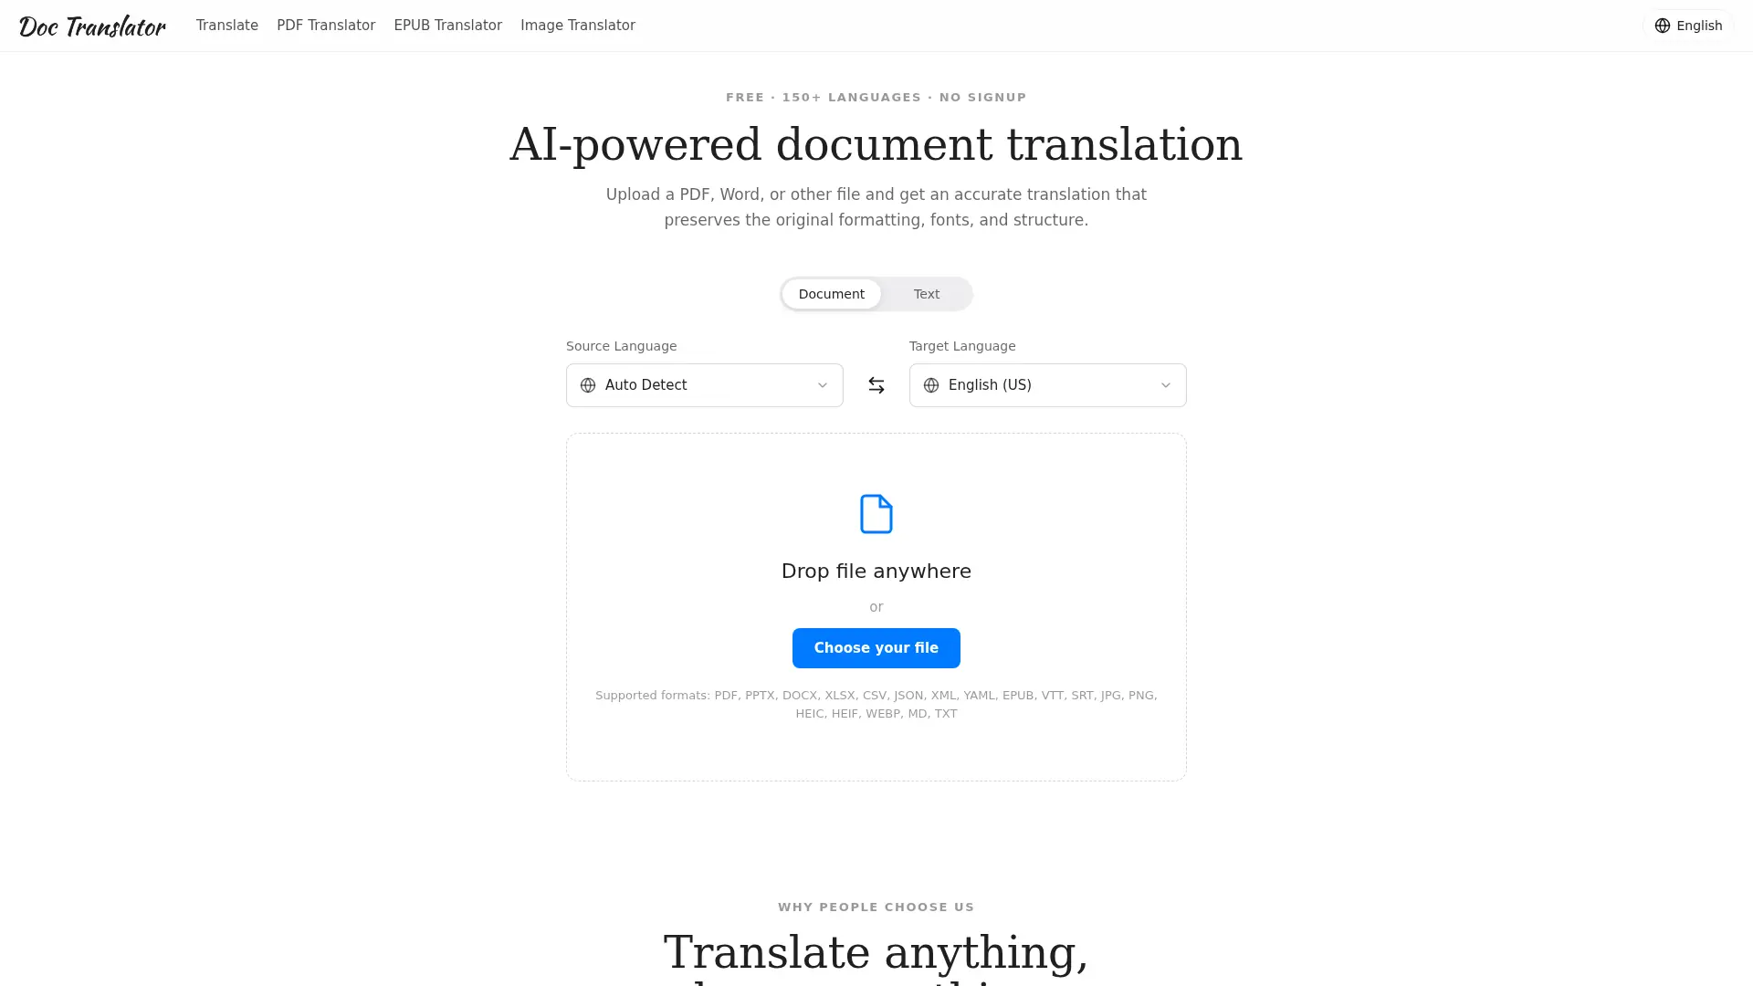The height and width of the screenshot is (986, 1753).
Task: Click the globe icon in Target Language field
Action: [x=931, y=385]
